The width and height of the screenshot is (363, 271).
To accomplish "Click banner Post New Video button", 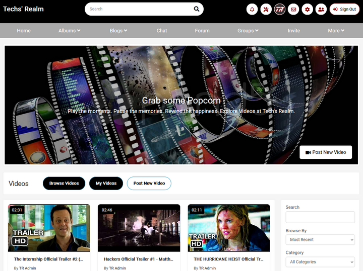I will pyautogui.click(x=326, y=152).
